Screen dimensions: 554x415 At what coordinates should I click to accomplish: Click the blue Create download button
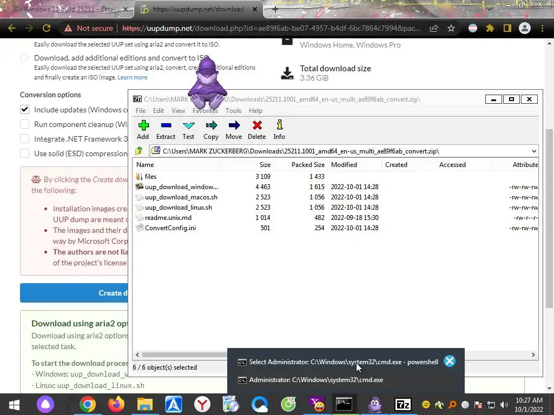pos(74,293)
